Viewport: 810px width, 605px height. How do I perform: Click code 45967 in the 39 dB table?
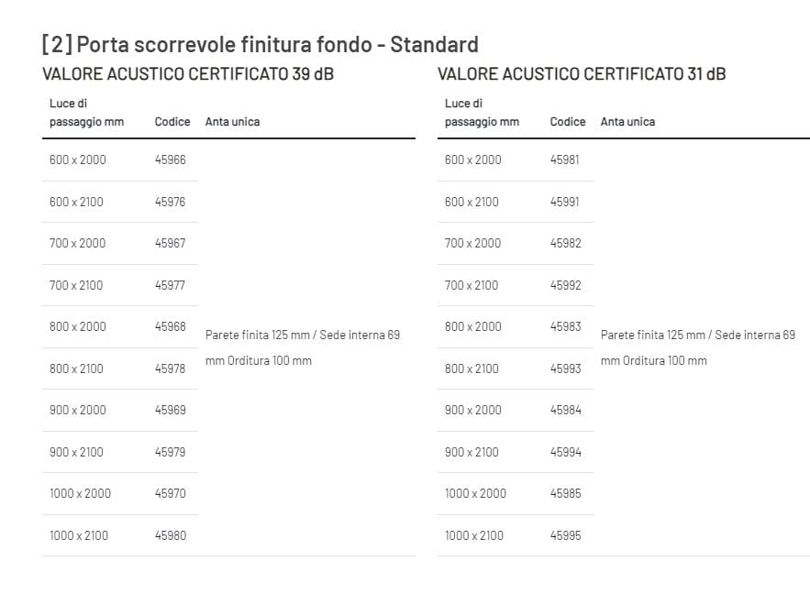pos(170,243)
